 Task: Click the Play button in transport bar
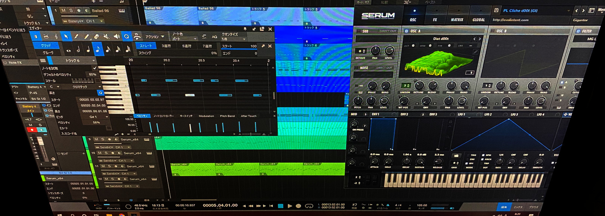[x=289, y=206]
